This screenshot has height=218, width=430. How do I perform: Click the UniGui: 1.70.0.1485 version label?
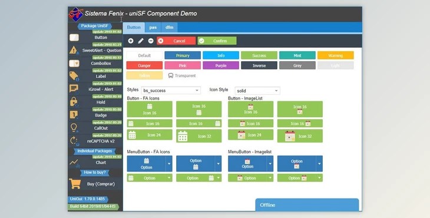click(x=88, y=199)
